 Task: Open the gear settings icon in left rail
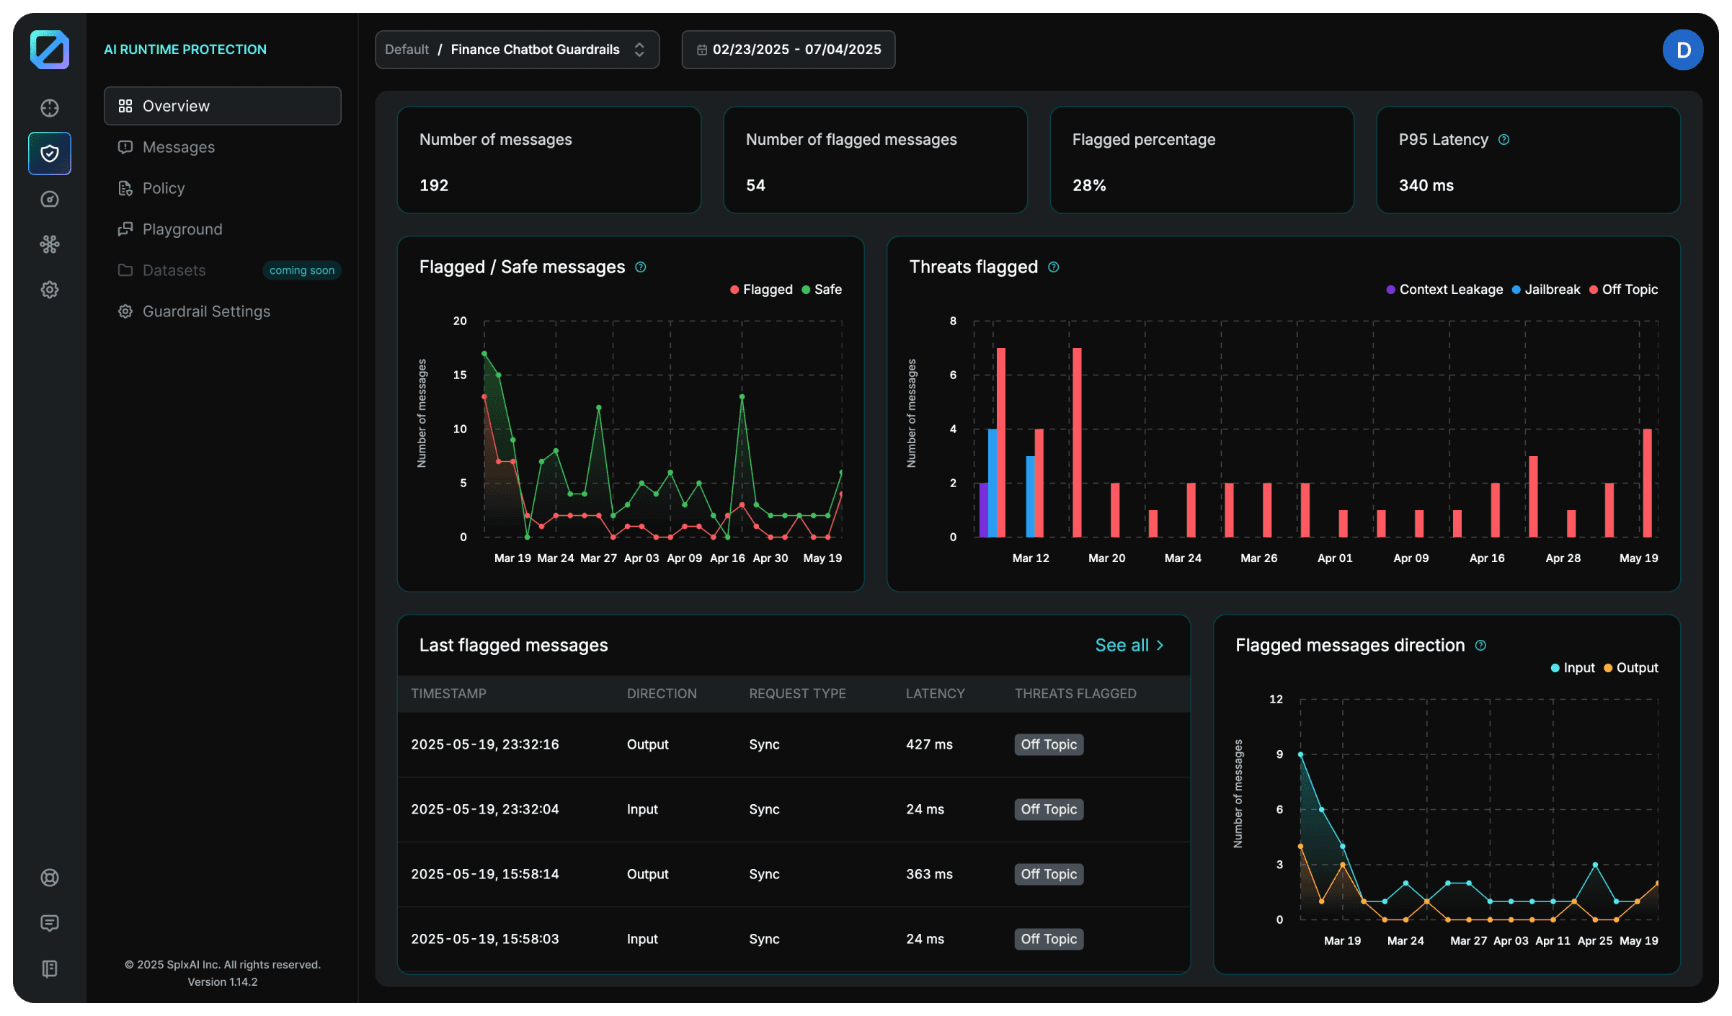pyautogui.click(x=50, y=290)
